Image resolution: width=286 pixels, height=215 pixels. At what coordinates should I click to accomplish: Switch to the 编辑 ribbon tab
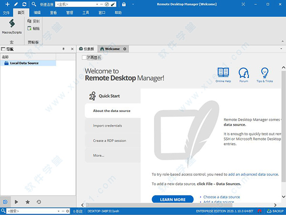coord(37,12)
